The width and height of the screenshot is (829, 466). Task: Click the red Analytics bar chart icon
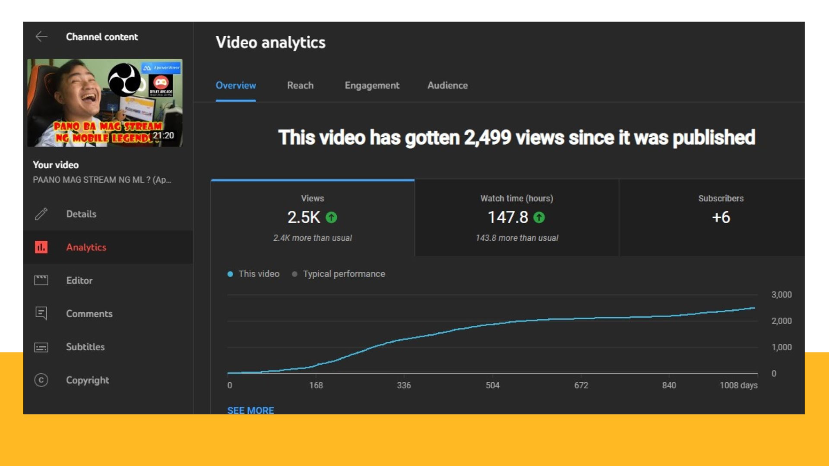click(x=41, y=247)
